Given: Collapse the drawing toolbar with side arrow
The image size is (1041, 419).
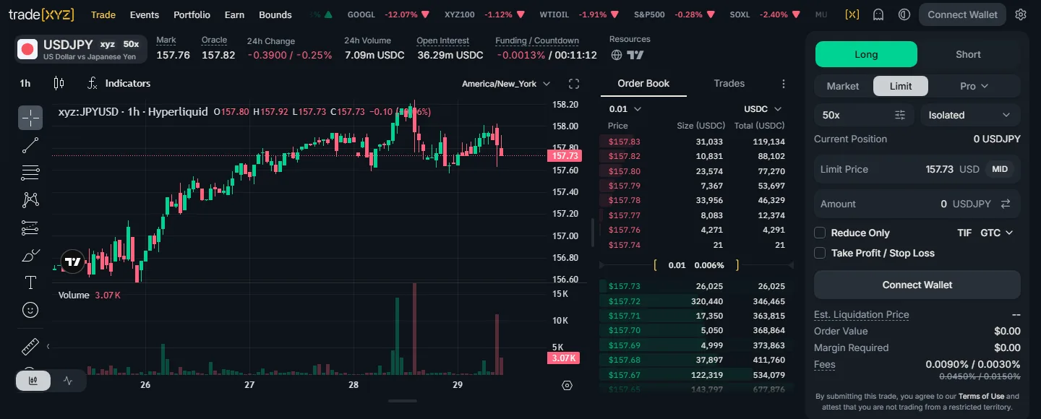Looking at the screenshot, I should (x=48, y=347).
